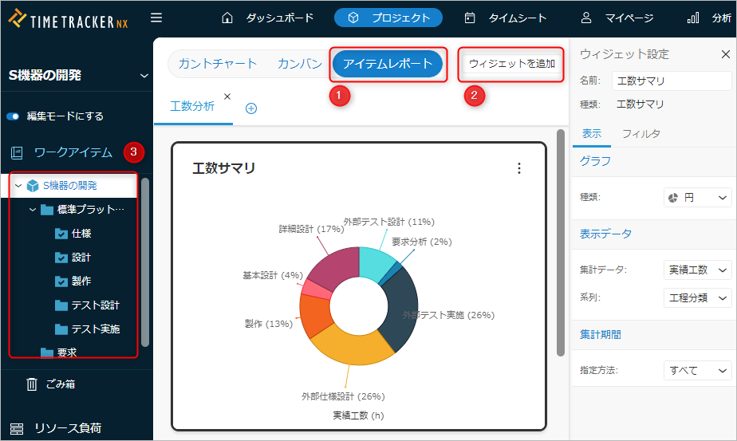This screenshot has width=737, height=441.
Task: Switch to the フィルタ tab
Action: tap(640, 134)
